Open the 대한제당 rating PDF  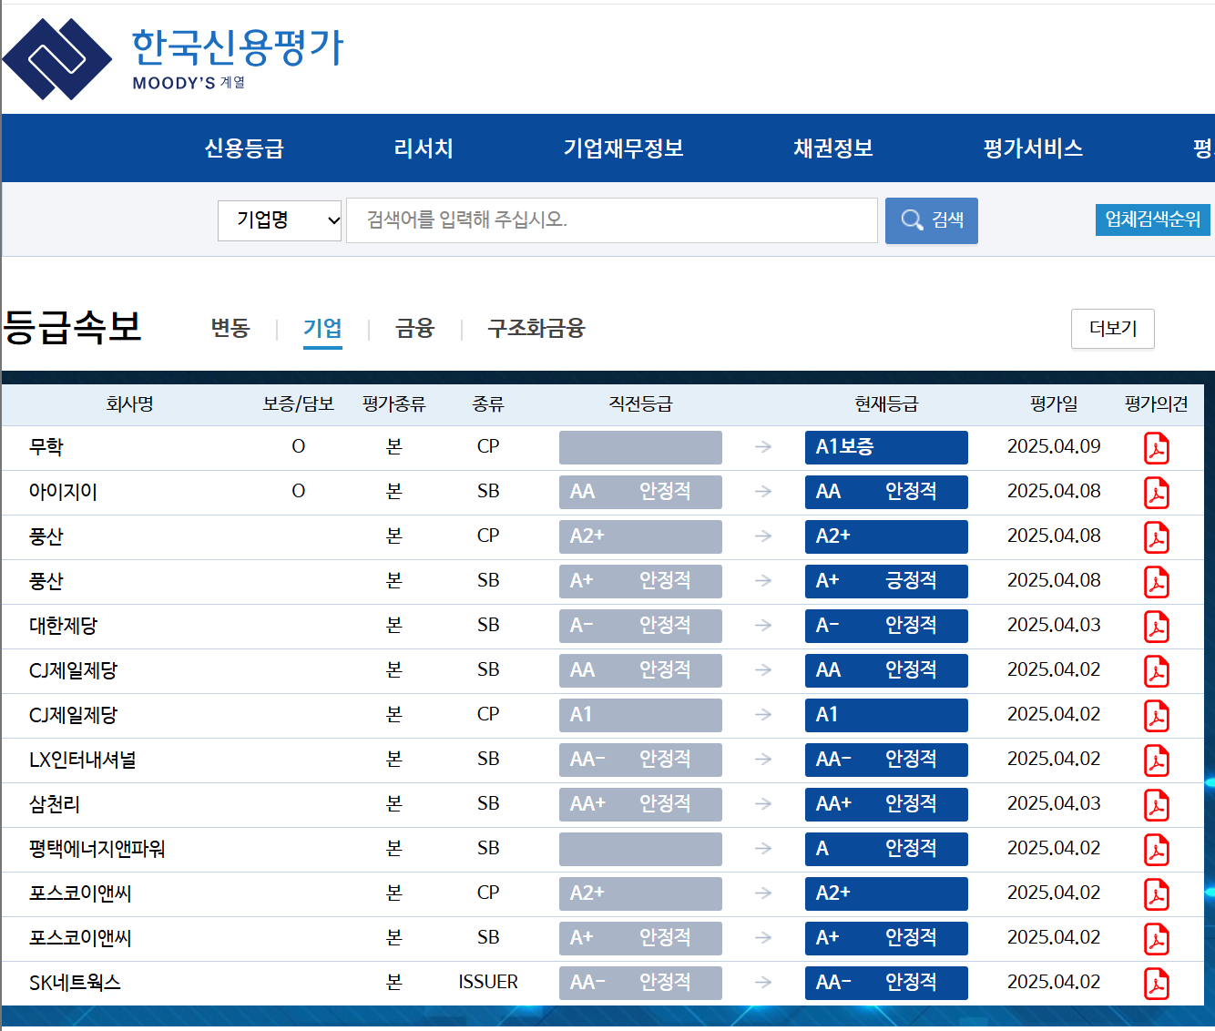(1157, 626)
